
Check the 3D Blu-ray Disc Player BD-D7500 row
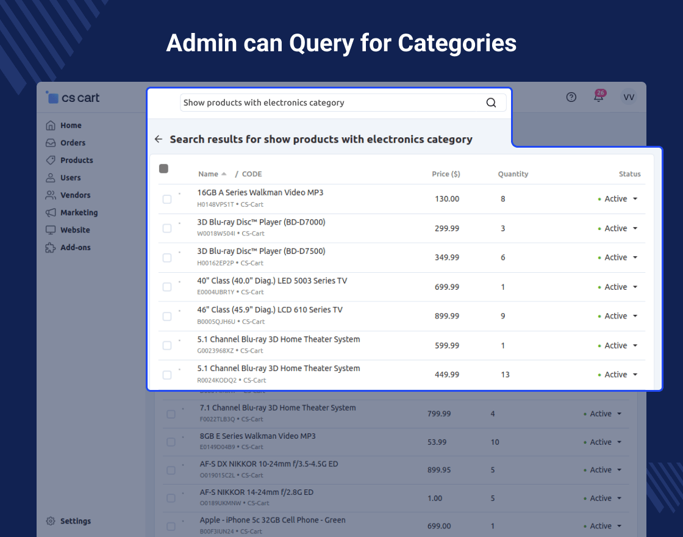point(166,258)
